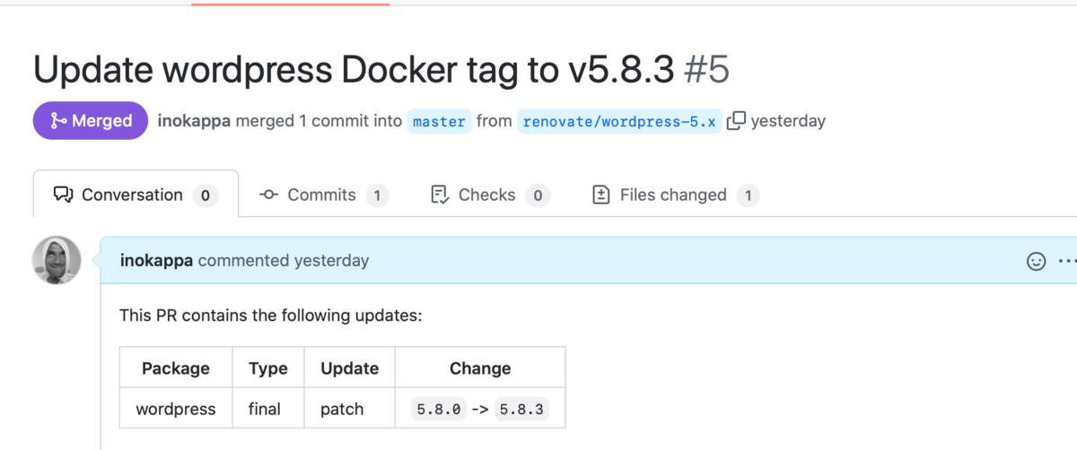
Task: Click the commented yesterday timestamp
Action: pyautogui.click(x=283, y=261)
